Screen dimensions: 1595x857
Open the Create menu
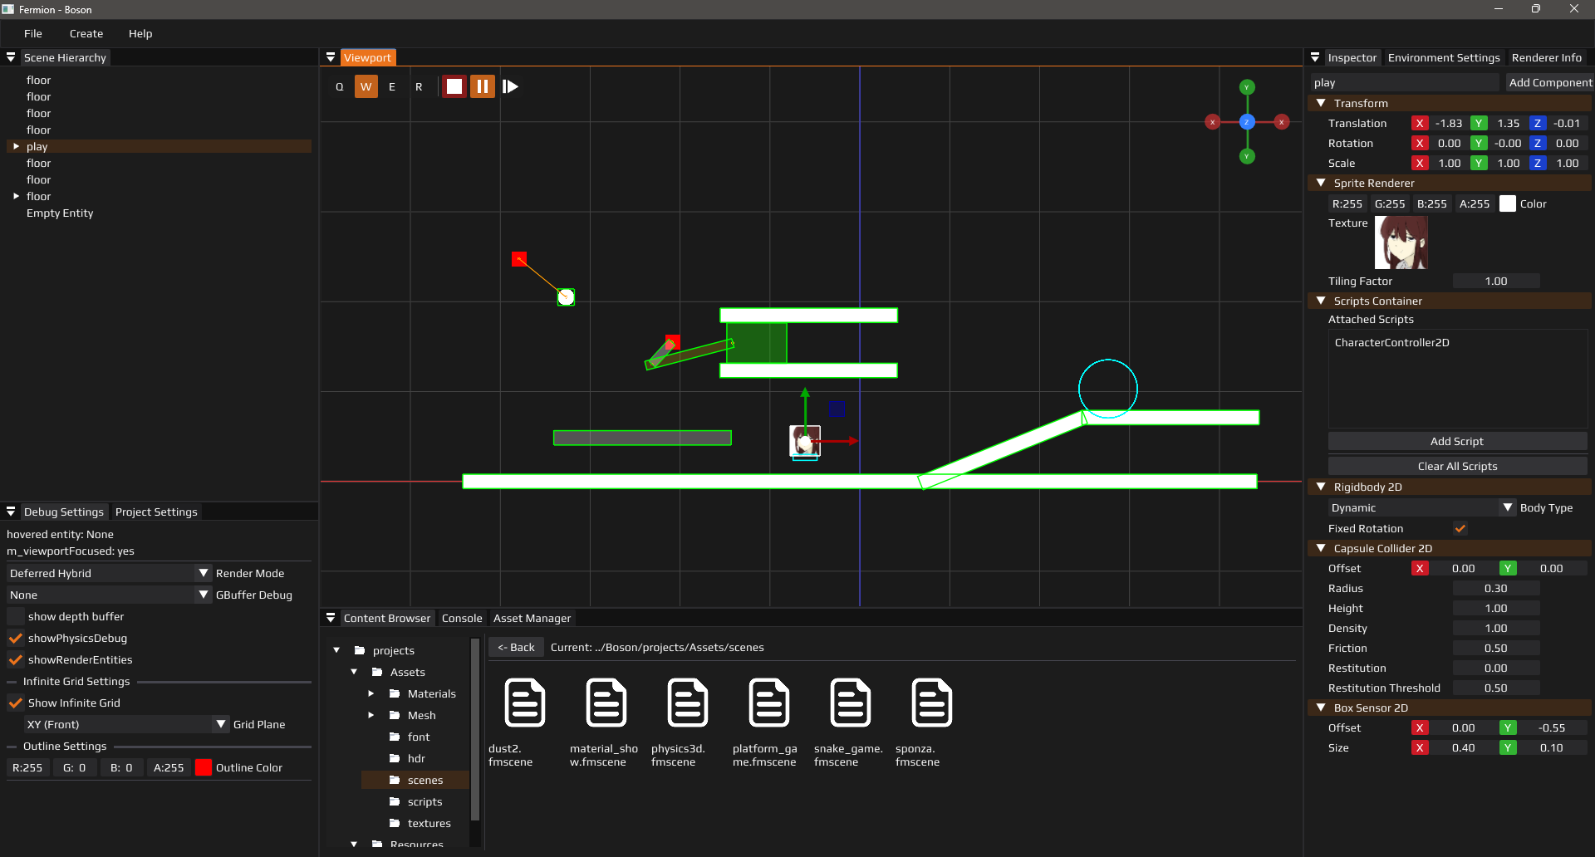point(86,33)
